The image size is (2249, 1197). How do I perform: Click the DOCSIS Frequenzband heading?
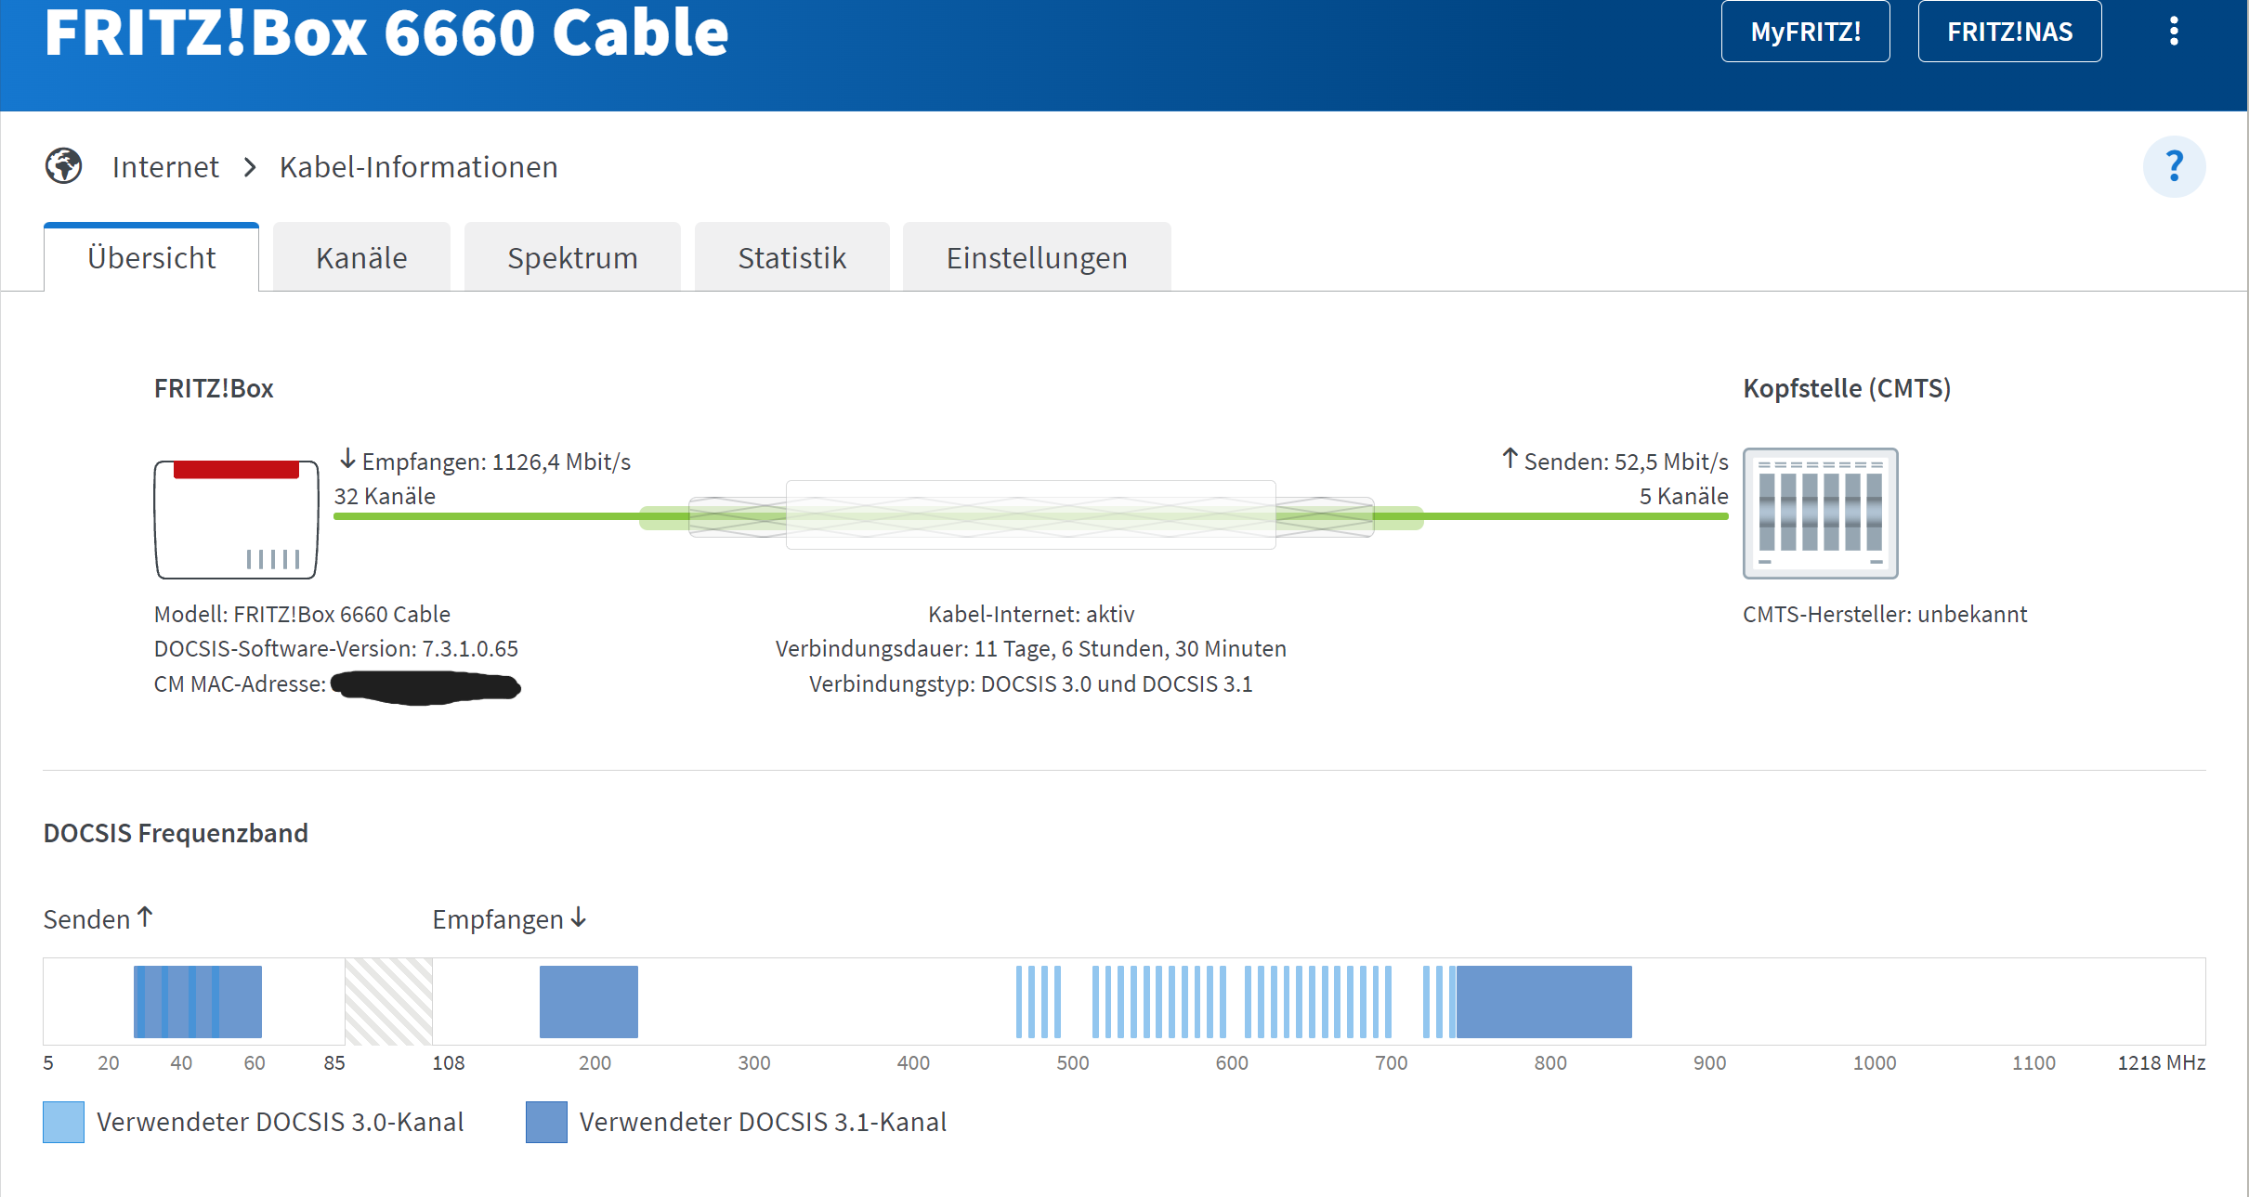176,833
